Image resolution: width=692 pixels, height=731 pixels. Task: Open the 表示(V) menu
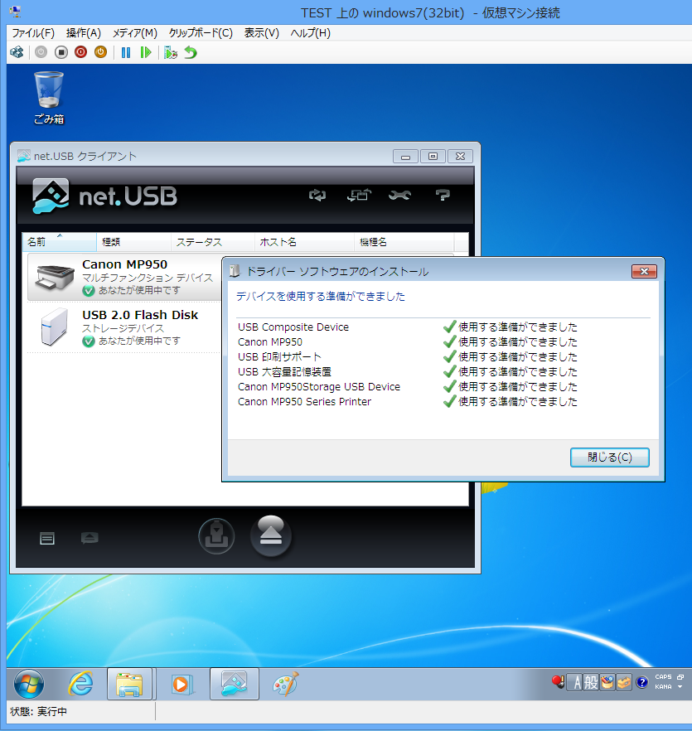(262, 33)
